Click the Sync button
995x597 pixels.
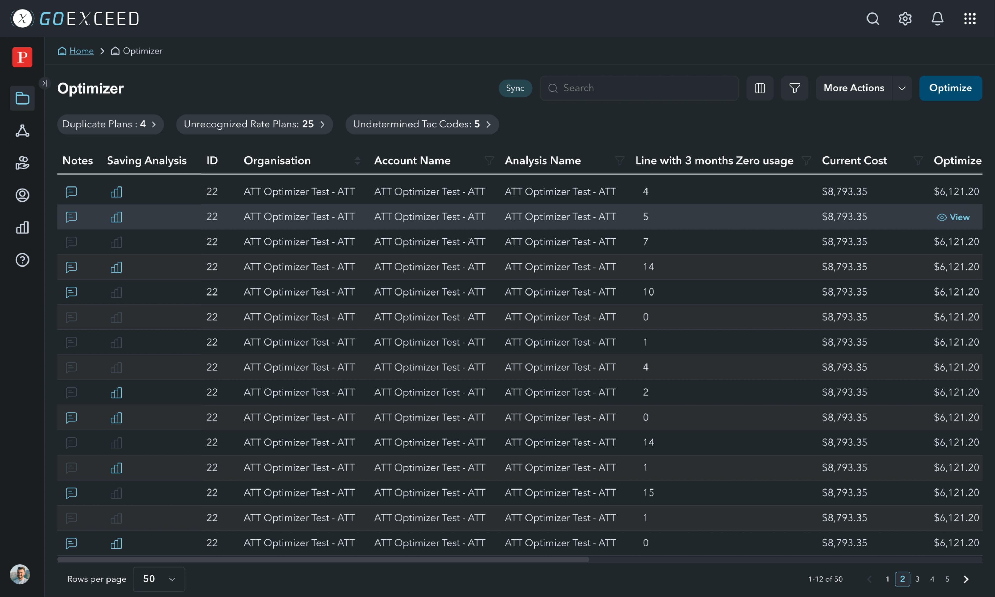click(515, 88)
